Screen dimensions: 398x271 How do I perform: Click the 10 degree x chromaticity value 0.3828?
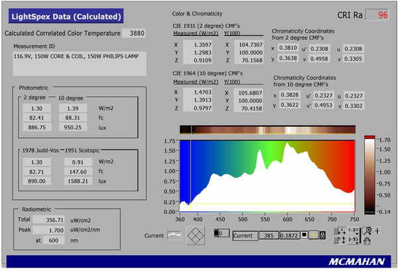[x=290, y=95]
